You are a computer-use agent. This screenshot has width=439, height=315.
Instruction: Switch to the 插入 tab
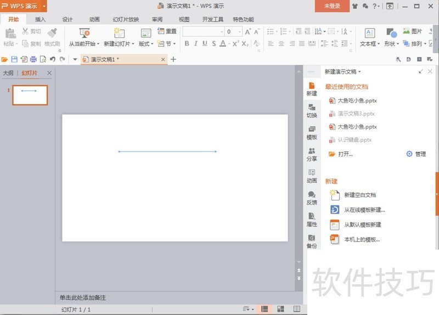tap(40, 19)
